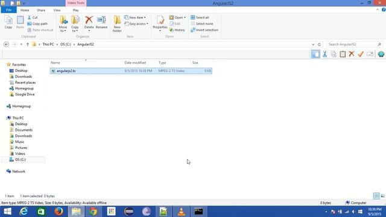Click the toolbar clipboard paste icon

pos(343,54)
